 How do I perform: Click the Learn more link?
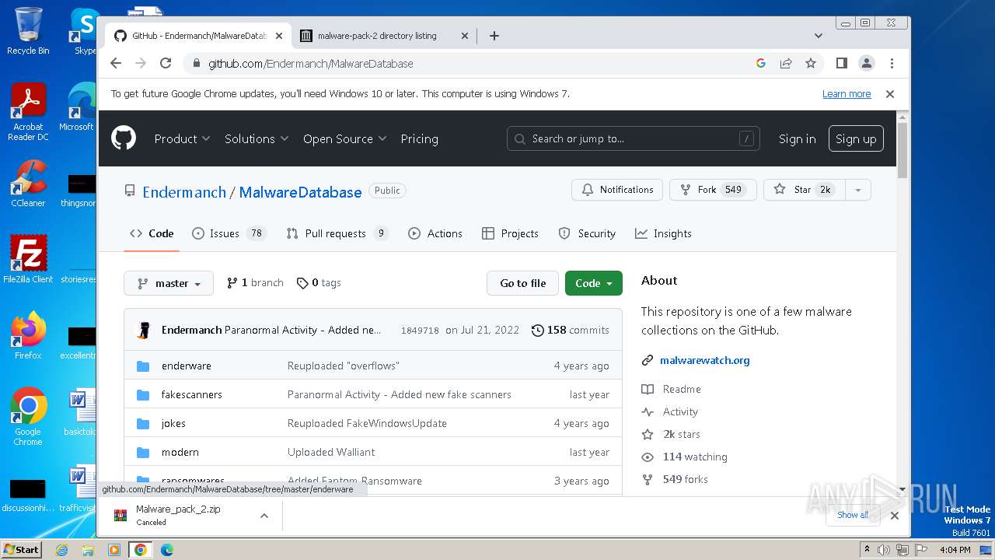847,94
